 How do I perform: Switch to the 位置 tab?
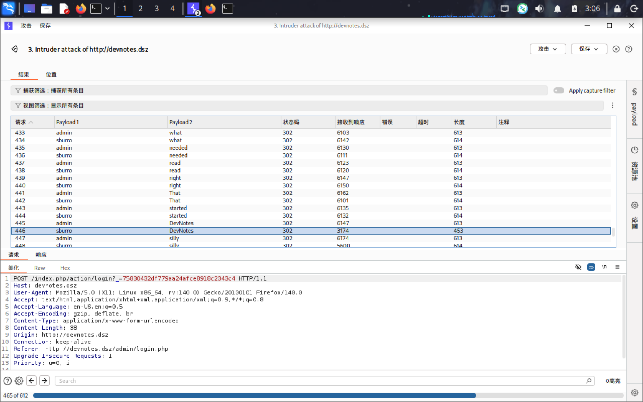pyautogui.click(x=51, y=74)
